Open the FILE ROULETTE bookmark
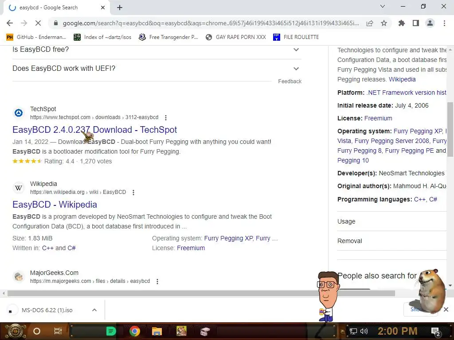454x340 pixels. pos(296,37)
